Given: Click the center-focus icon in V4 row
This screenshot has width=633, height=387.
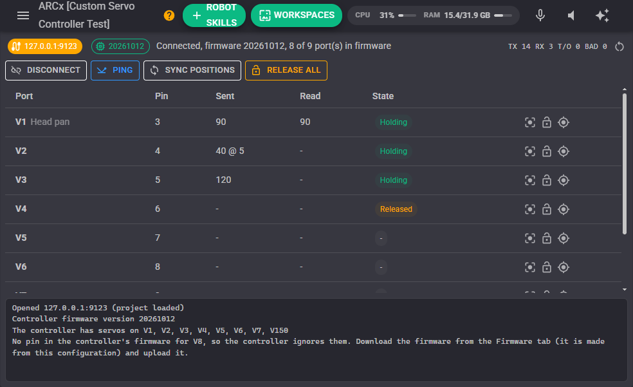Looking at the screenshot, I should [530, 209].
